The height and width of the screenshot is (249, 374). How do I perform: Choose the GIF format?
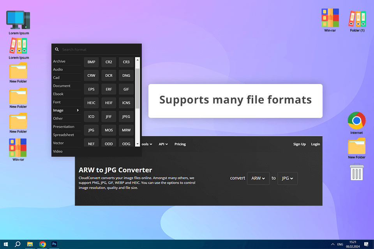(x=126, y=89)
